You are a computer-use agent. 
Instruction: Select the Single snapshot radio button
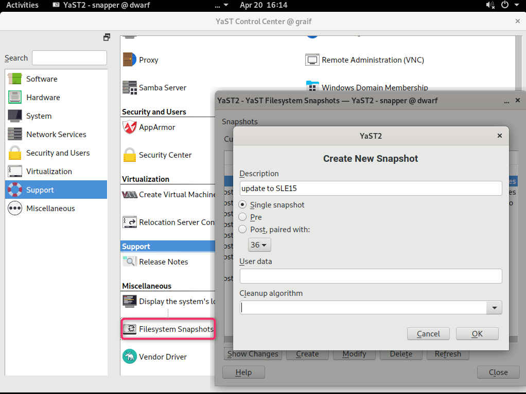[242, 204]
